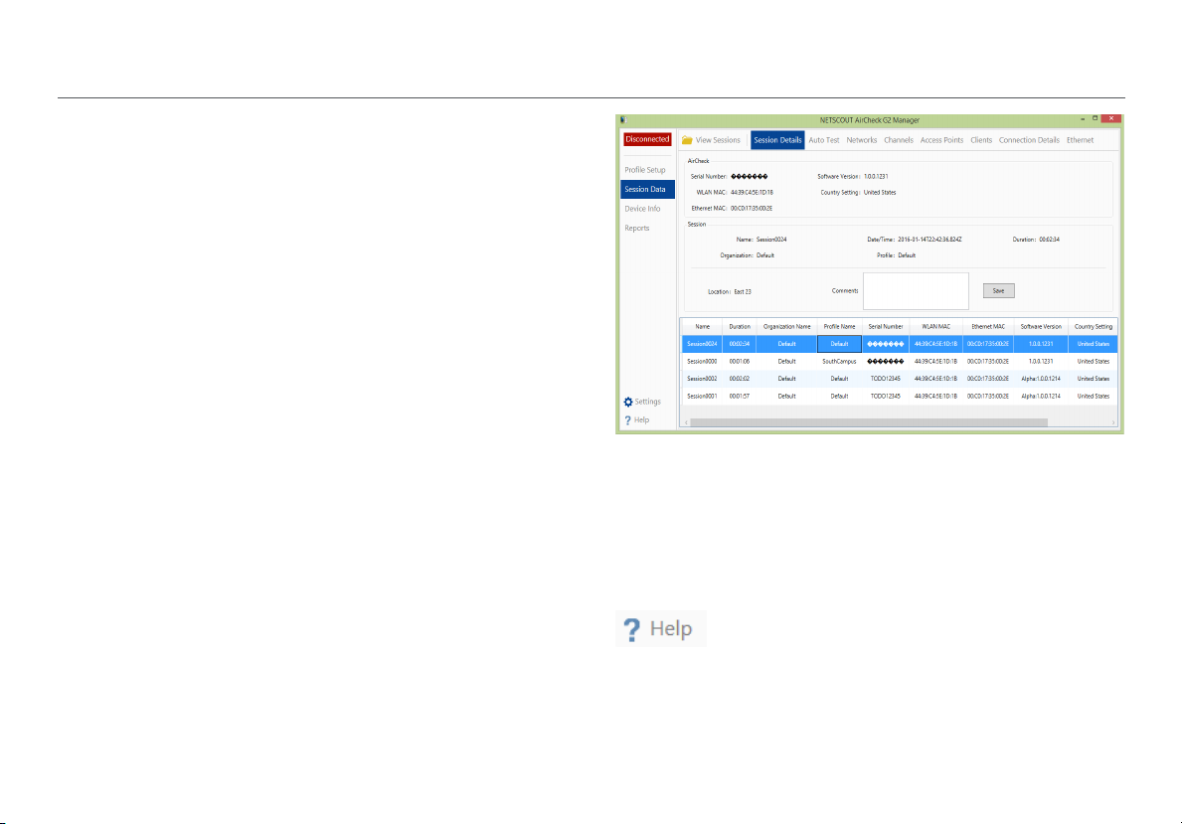
Task: Click the Profile Name column header
Action: pos(839,327)
